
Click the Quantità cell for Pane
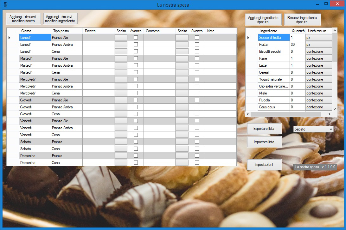(297, 58)
